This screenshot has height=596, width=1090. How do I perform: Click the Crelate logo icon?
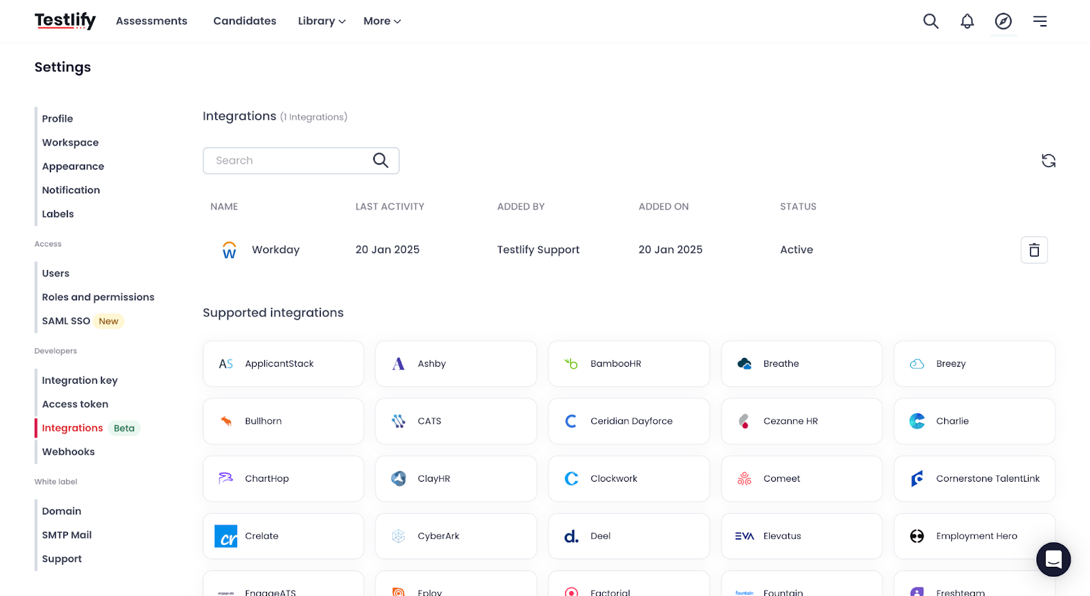[225, 536]
